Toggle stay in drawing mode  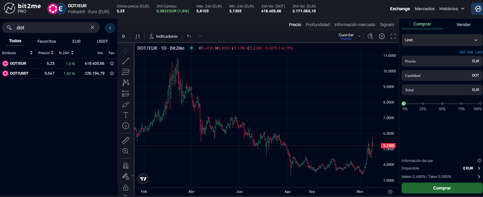tap(126, 177)
